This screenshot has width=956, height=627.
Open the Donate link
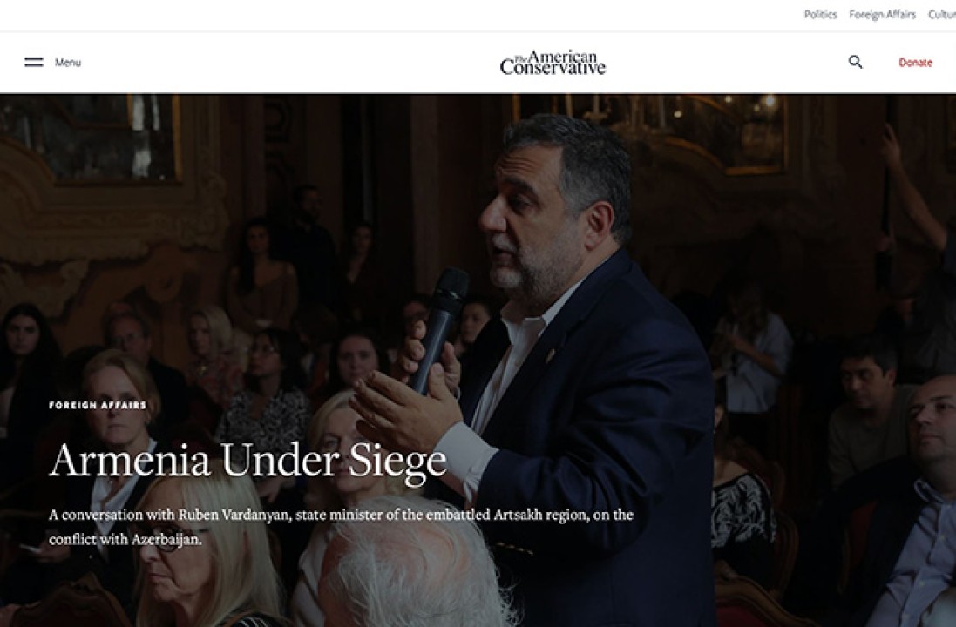(915, 62)
